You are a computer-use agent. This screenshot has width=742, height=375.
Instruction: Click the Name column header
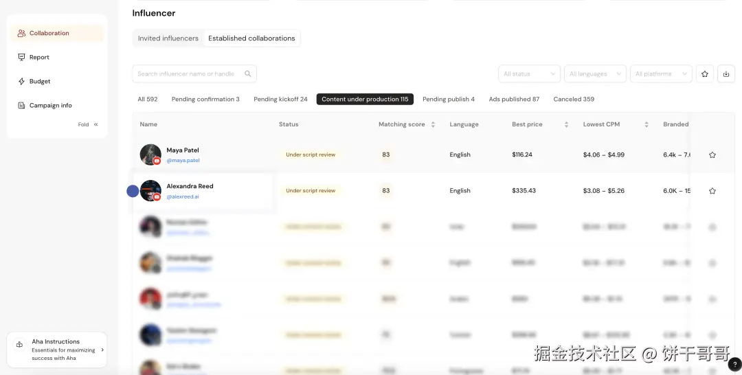[148, 124]
